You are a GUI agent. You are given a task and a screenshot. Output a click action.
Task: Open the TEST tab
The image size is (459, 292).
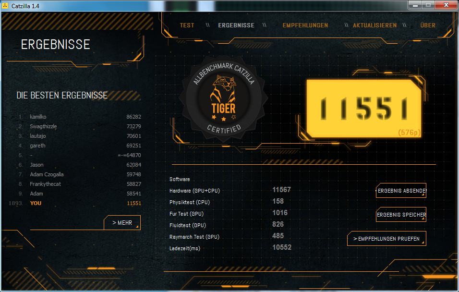[x=187, y=25]
